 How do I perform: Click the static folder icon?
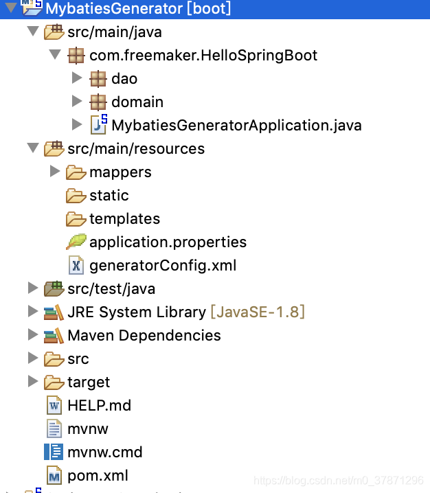pos(76,196)
